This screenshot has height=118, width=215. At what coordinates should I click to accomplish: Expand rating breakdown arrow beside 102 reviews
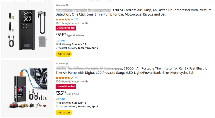tap(72, 78)
